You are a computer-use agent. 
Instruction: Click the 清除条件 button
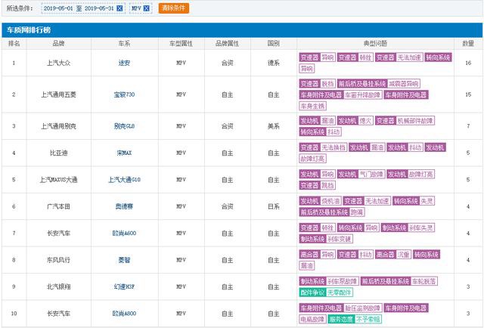(x=173, y=8)
